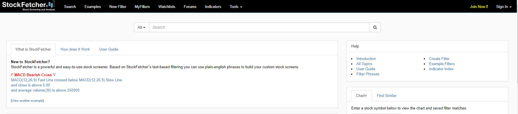Open the Watchlists page
Screen dimensions: 518x114
click(x=167, y=7)
